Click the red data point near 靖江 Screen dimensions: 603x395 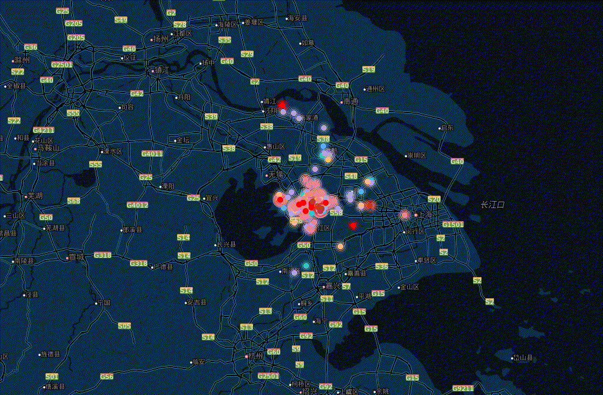click(x=282, y=104)
